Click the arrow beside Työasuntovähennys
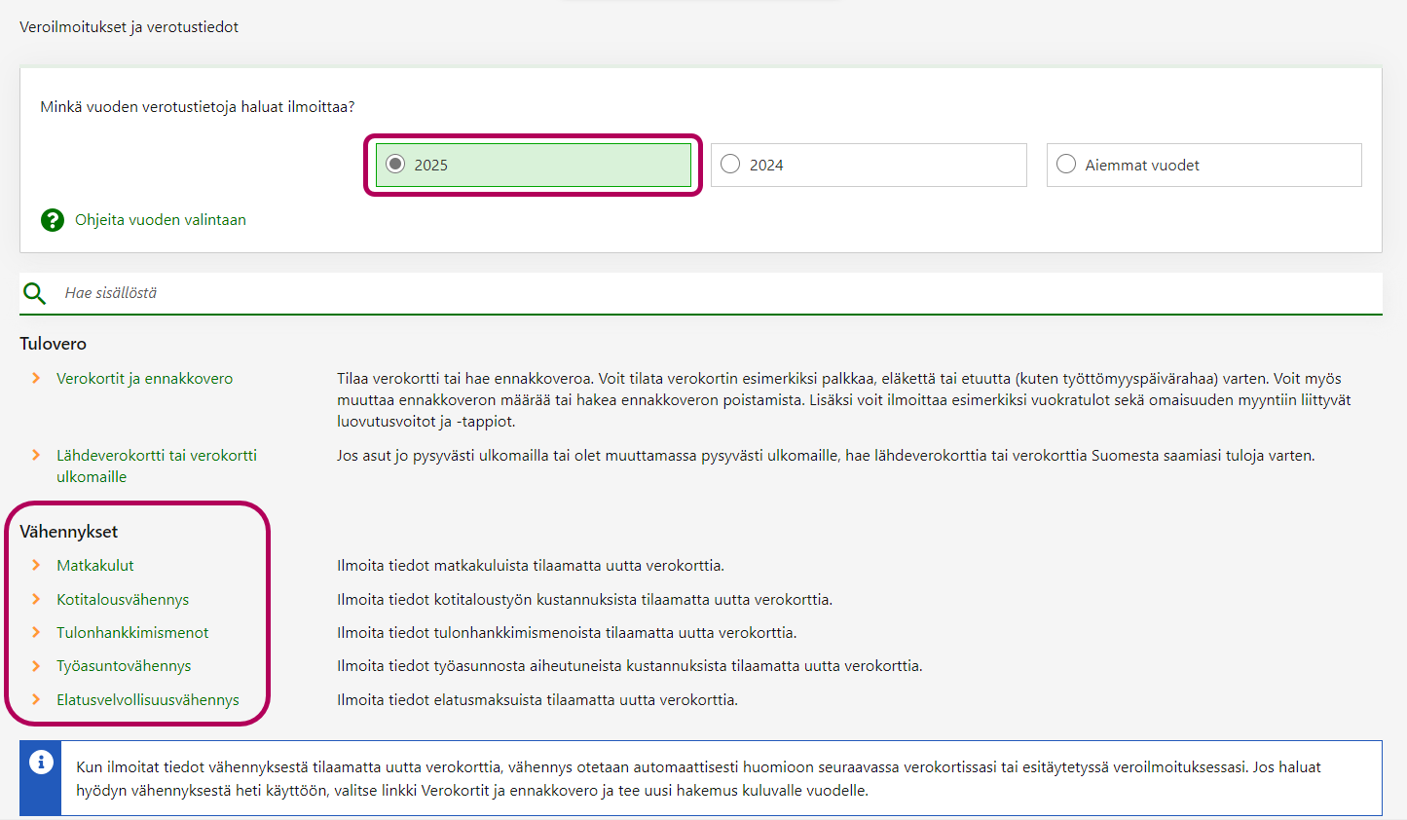 [x=36, y=665]
